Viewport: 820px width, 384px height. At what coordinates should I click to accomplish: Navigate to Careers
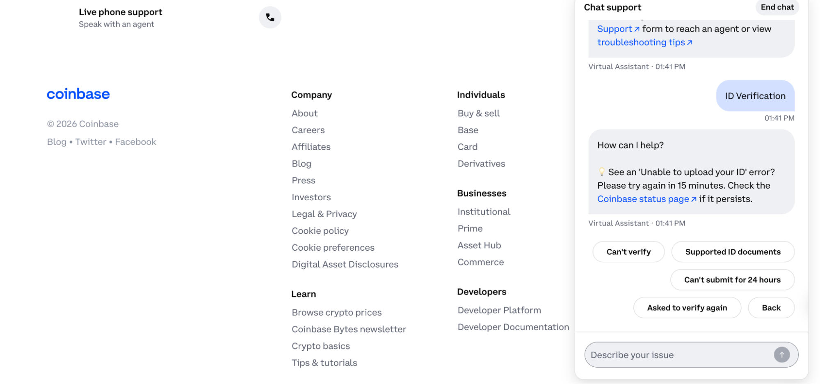(308, 130)
